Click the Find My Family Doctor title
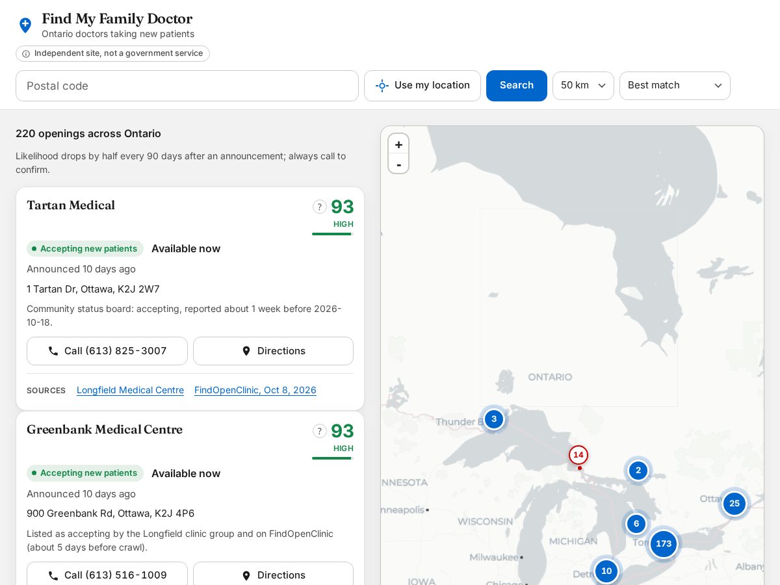780x585 pixels. click(x=117, y=19)
